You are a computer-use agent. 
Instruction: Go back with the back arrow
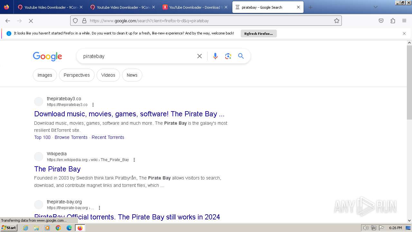pyautogui.click(x=8, y=21)
